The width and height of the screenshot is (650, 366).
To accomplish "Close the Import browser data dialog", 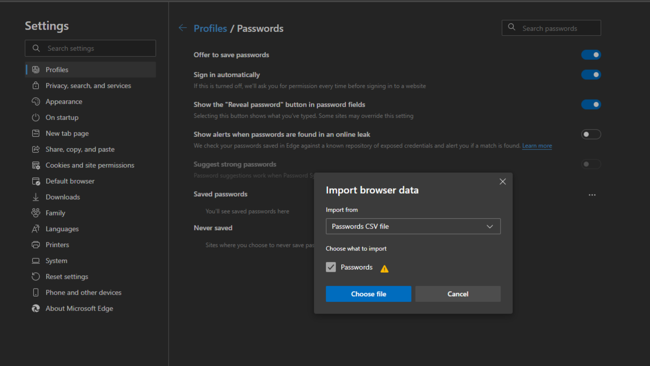I will click(x=502, y=182).
